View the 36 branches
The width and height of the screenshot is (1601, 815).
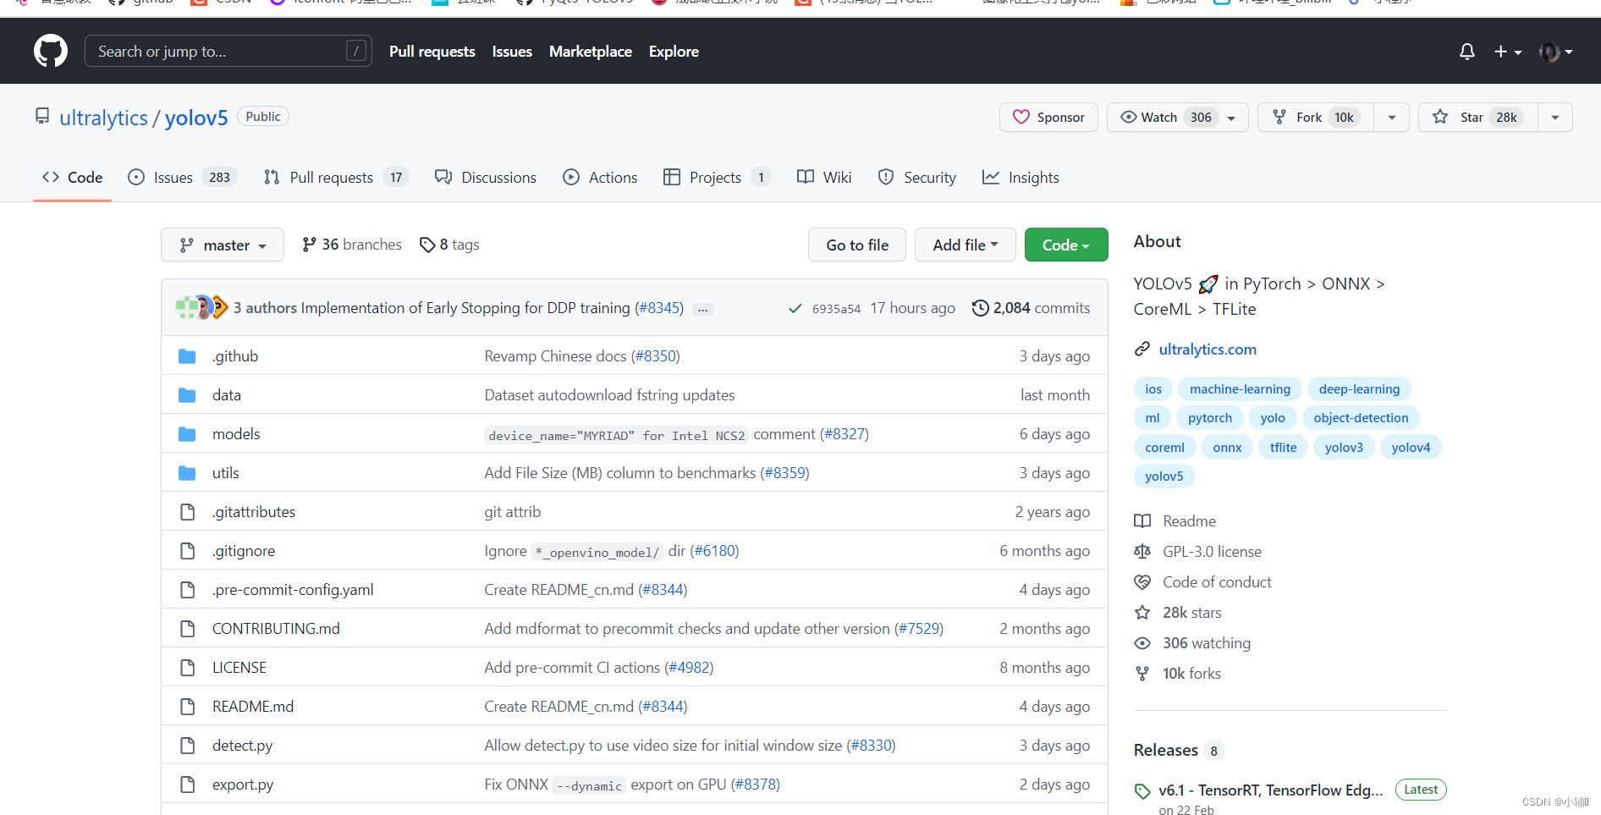coord(352,245)
